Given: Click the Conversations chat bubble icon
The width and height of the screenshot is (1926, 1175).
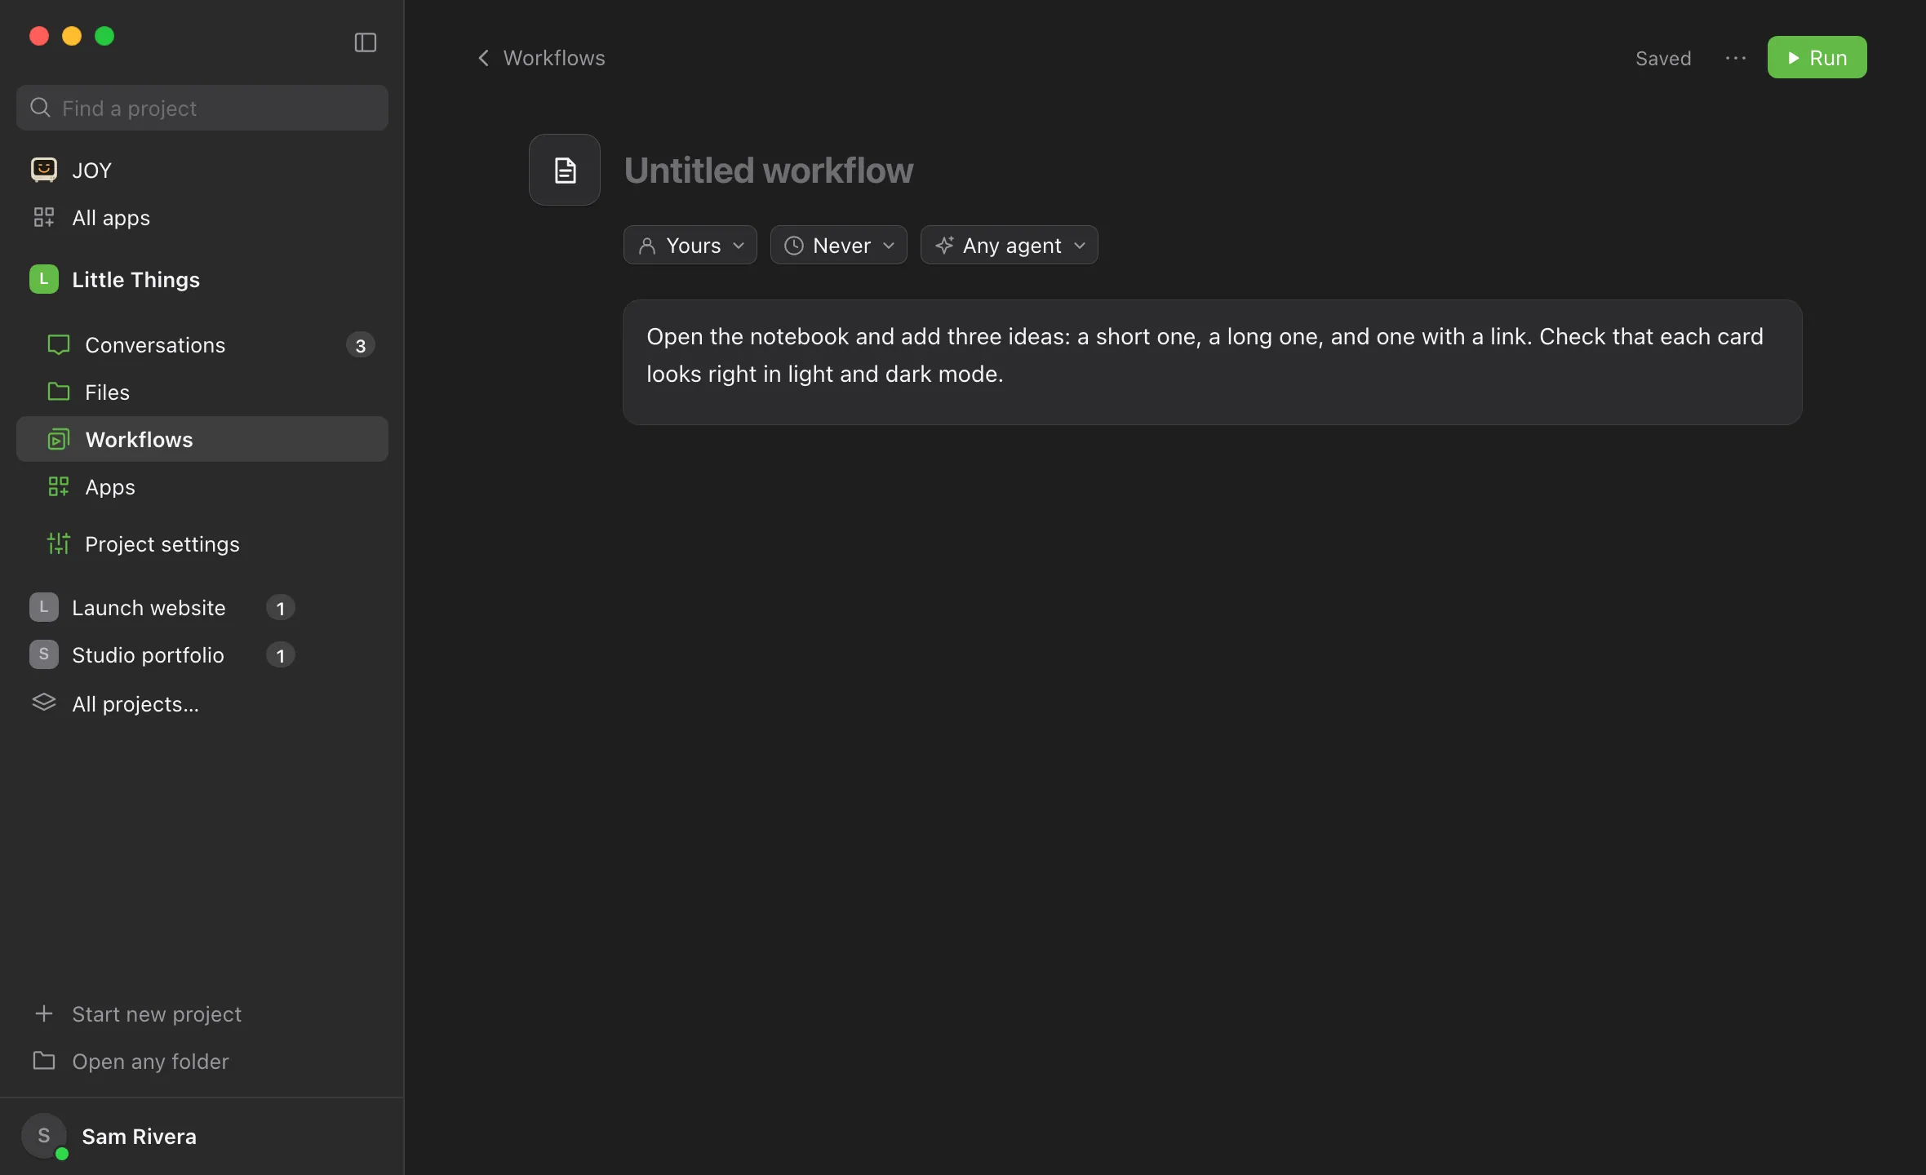Looking at the screenshot, I should [58, 344].
